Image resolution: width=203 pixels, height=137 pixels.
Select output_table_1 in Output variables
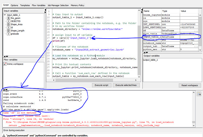coord(151,60)
